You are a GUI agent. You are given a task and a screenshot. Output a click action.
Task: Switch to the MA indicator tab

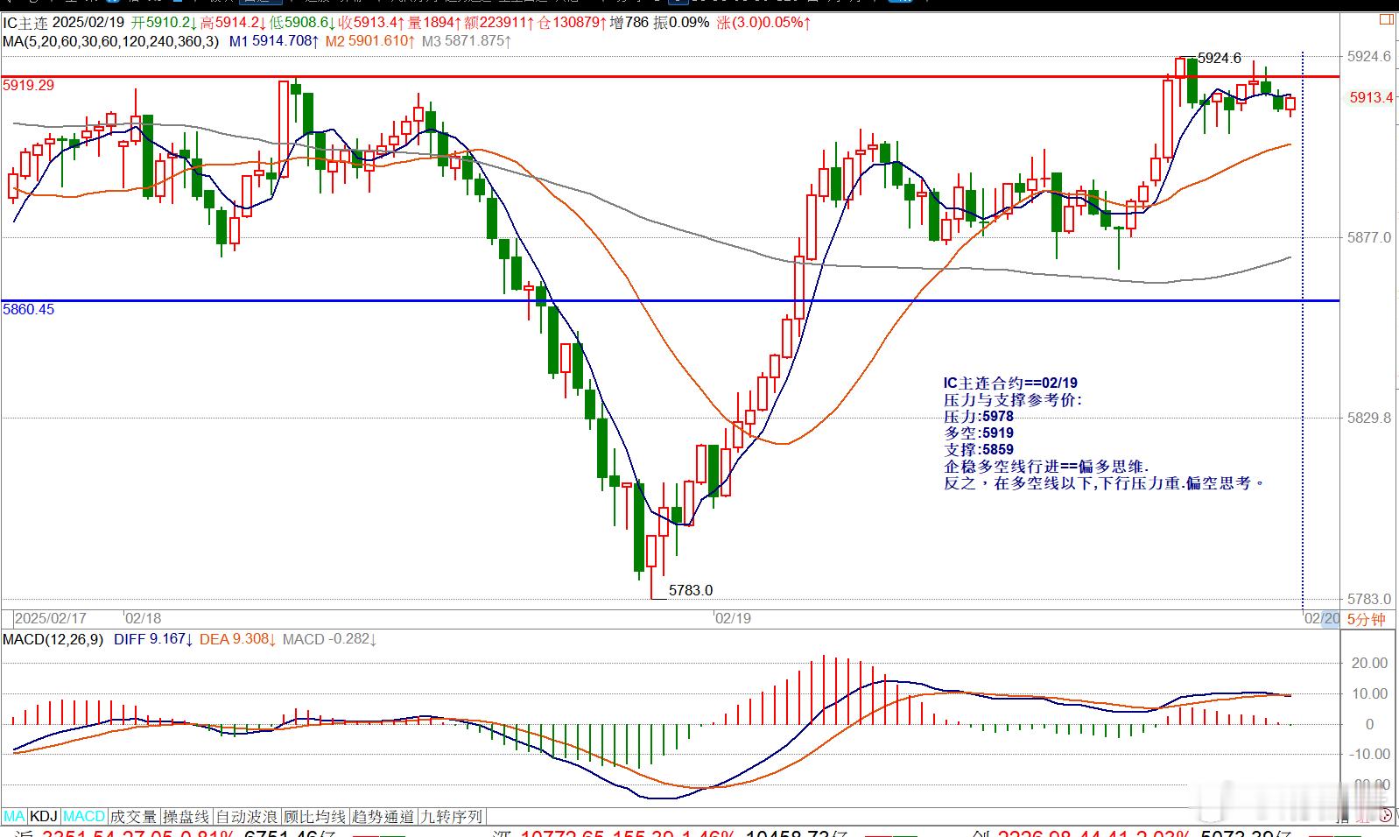coord(15,816)
